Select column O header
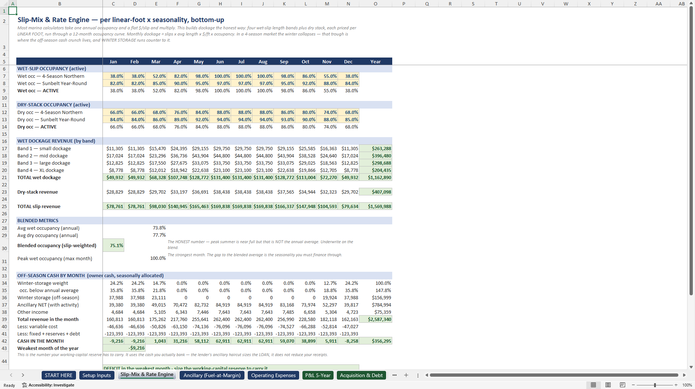Screen dimensions: 695x389 (376, 4)
